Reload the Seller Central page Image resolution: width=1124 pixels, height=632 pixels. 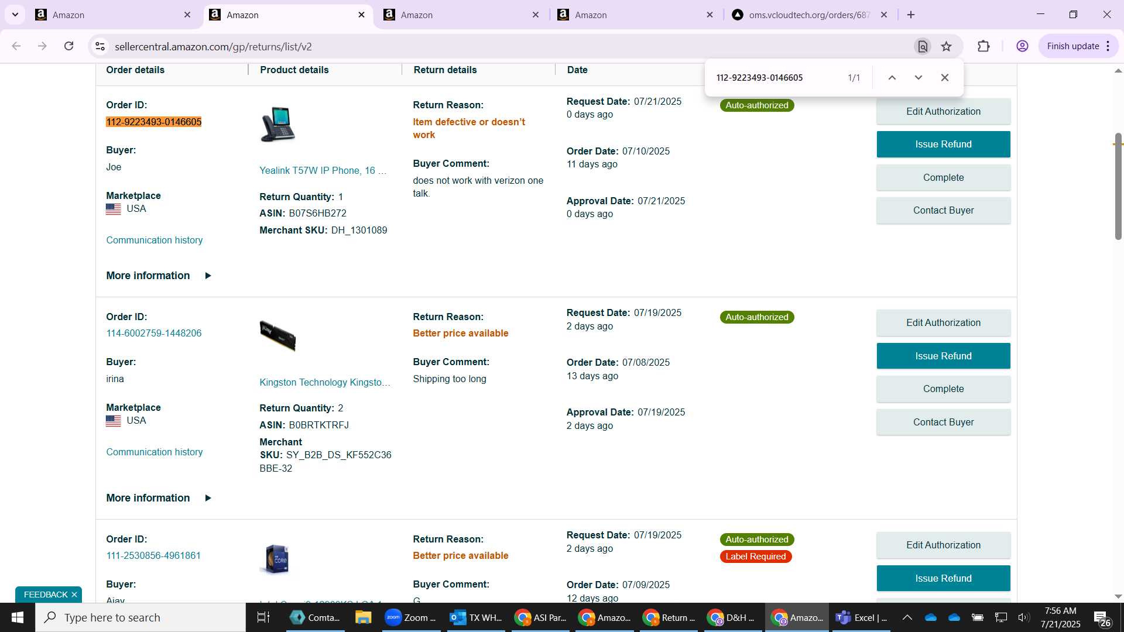pos(69,46)
